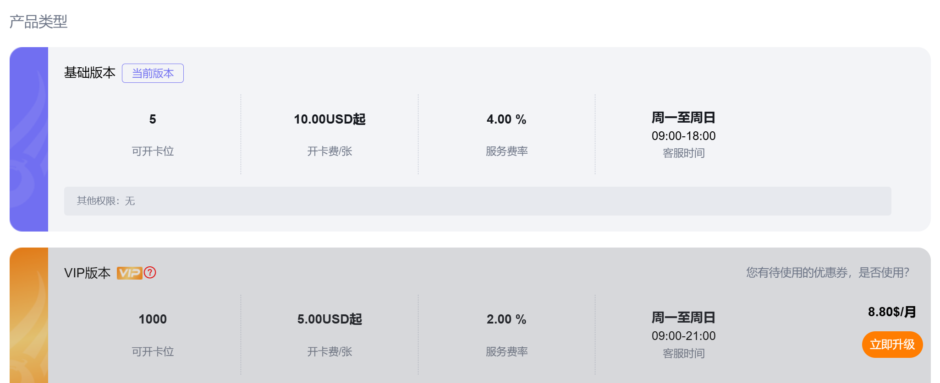
Task: Click the 10.00USD起 card opening fee
Action: tap(330, 119)
